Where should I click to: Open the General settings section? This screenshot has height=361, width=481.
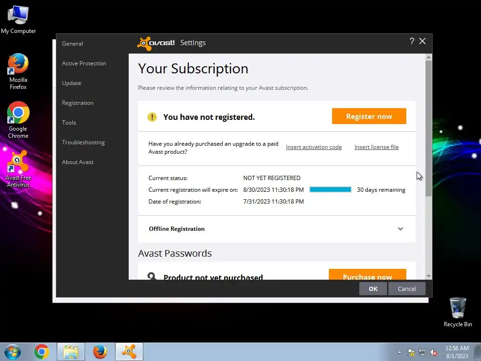coord(72,44)
